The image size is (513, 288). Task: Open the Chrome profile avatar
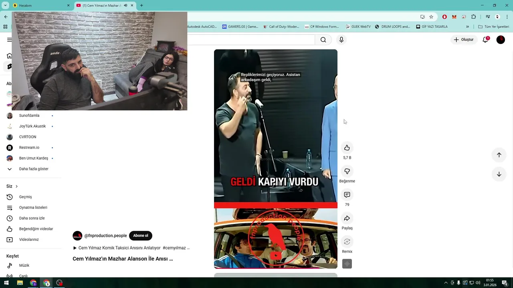[497, 17]
